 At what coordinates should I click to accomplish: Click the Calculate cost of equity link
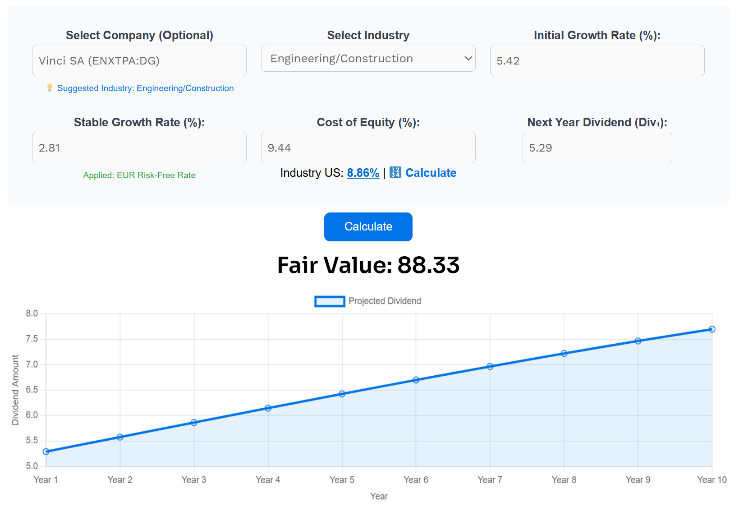[431, 173]
